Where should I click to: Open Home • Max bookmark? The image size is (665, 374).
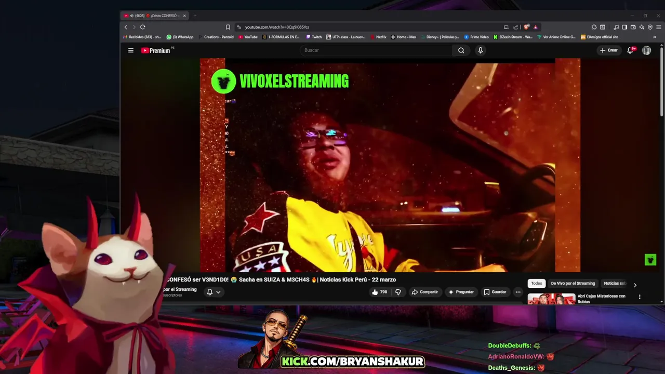pos(404,37)
